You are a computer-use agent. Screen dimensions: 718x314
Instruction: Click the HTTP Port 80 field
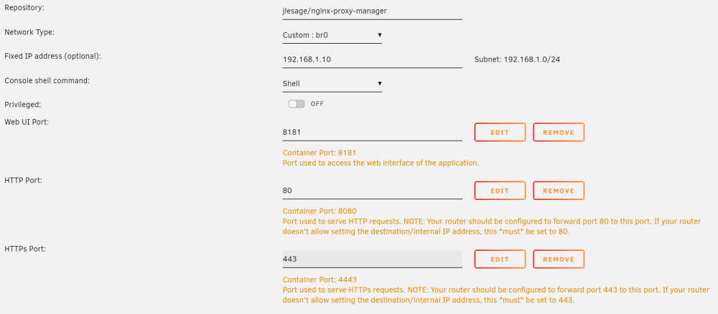[x=372, y=191]
